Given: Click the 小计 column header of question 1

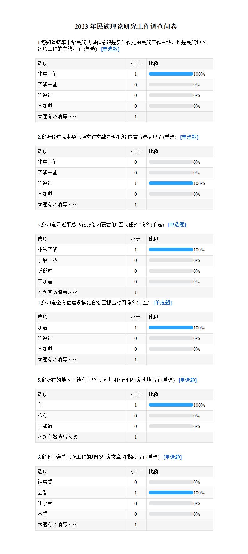Looking at the screenshot, I should pyautogui.click(x=135, y=63).
